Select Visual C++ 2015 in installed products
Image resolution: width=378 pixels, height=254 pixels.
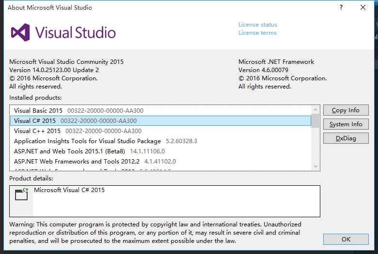[x=160, y=131]
